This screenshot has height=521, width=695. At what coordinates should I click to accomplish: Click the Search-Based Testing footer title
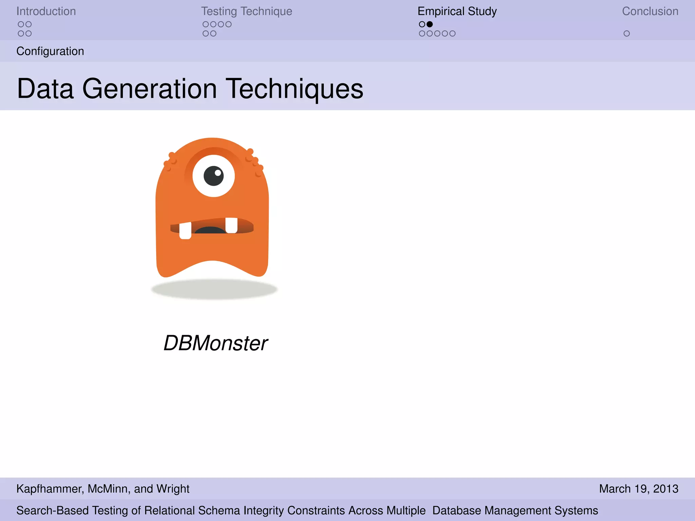[307, 510]
